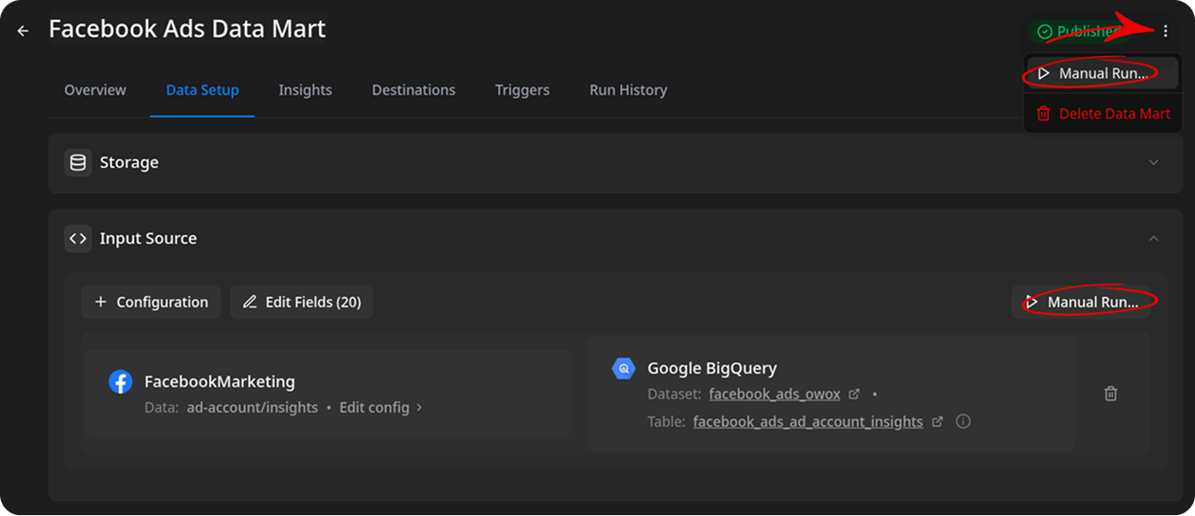Click the FacebookMarketing source name

click(220, 382)
